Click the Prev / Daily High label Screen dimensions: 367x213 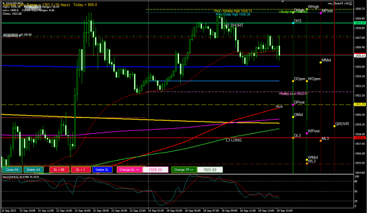[233, 15]
